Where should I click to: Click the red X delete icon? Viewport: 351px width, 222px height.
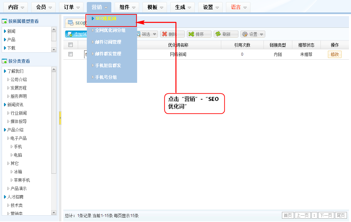[x=164, y=34]
